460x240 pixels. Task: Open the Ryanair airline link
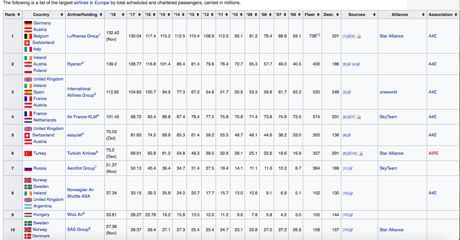pos(74,64)
